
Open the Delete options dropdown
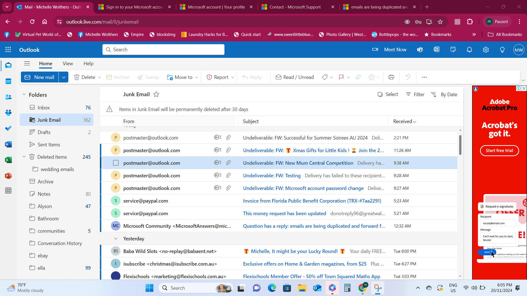(x=99, y=78)
